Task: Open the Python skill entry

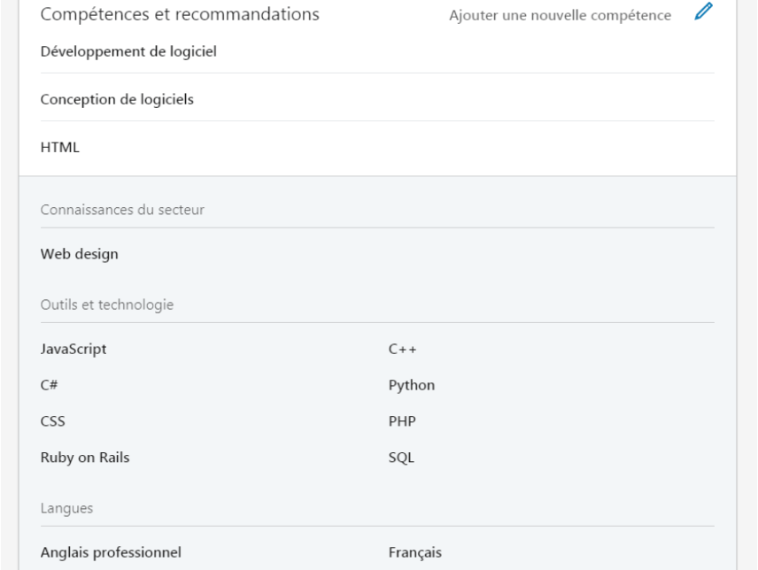Action: pos(412,386)
